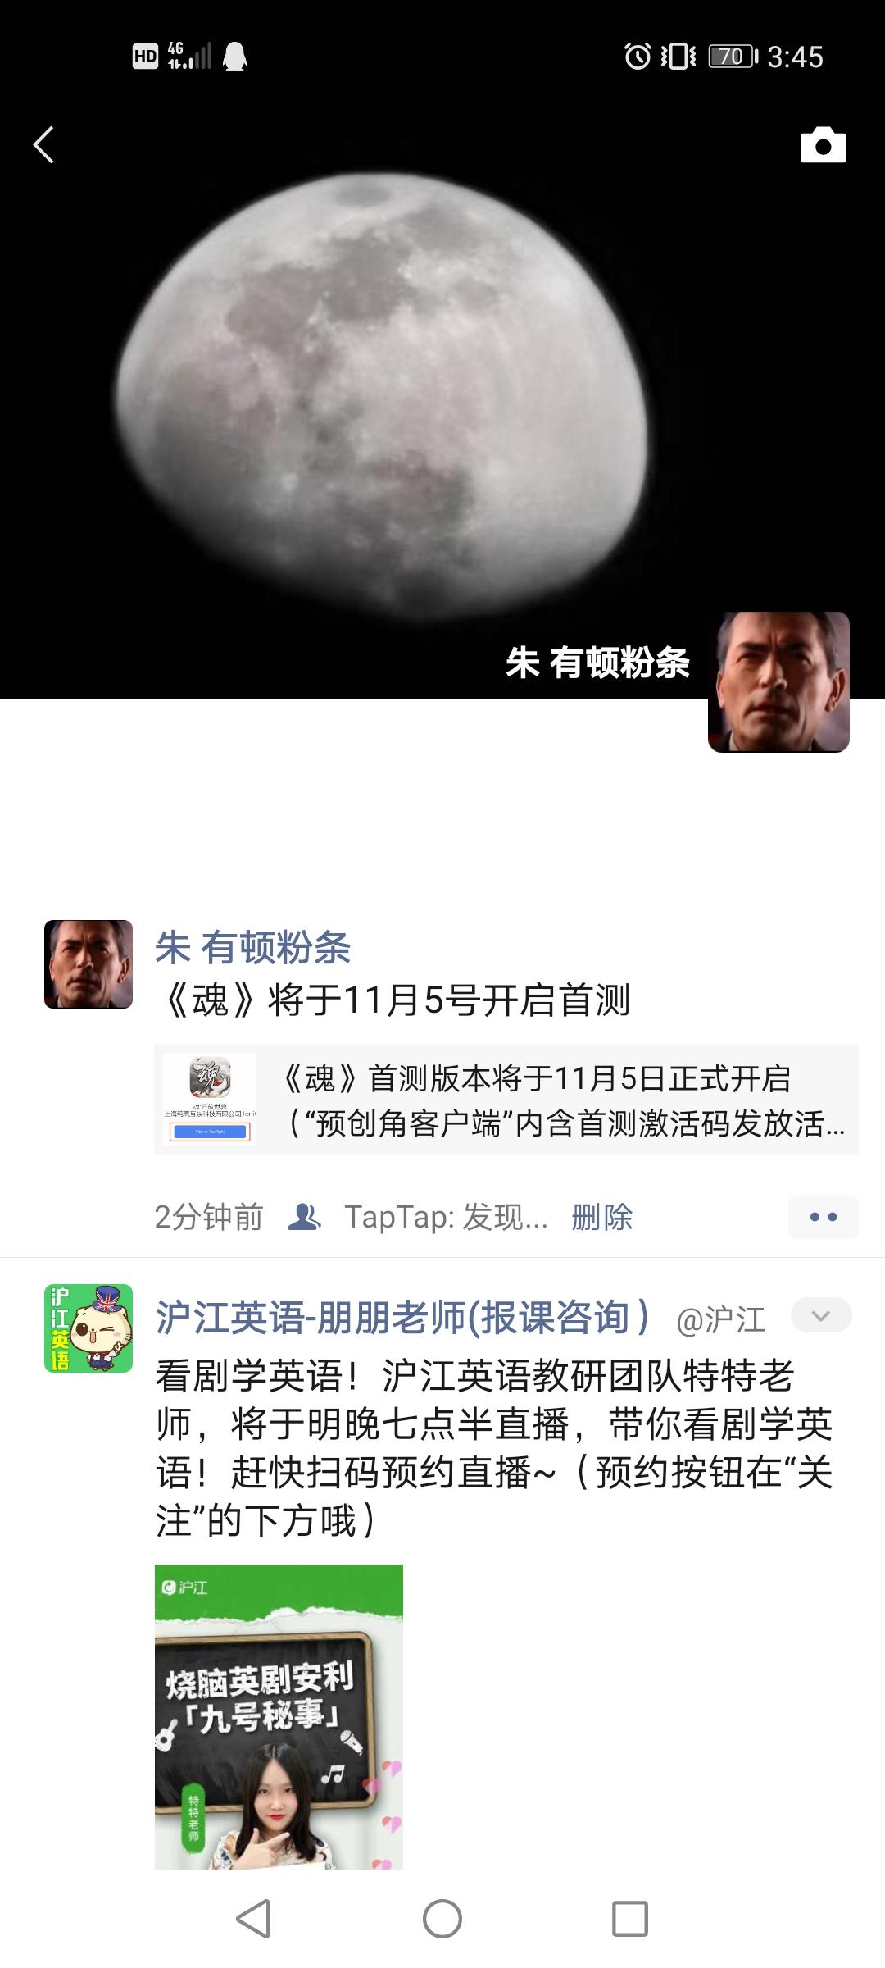The width and height of the screenshot is (885, 1968).
Task: Tap the Android recent apps square
Action: [630, 1919]
